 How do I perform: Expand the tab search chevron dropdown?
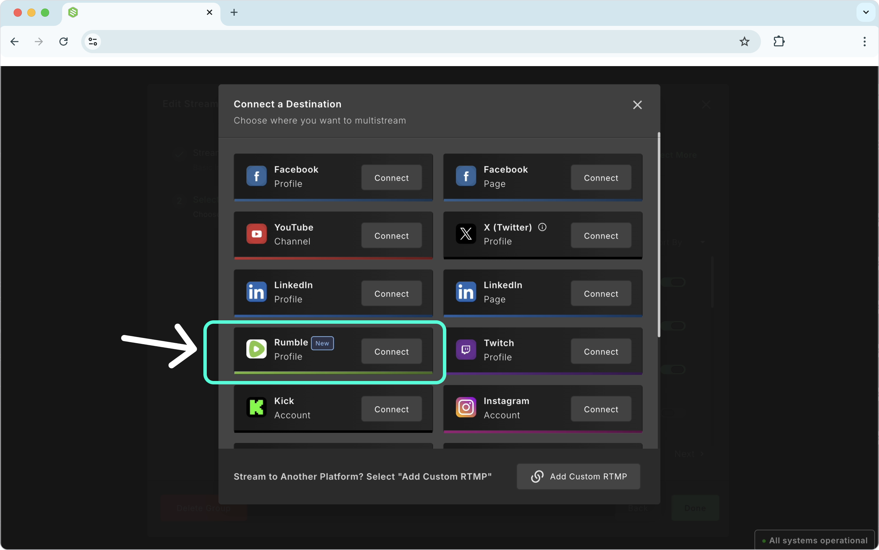(x=866, y=12)
